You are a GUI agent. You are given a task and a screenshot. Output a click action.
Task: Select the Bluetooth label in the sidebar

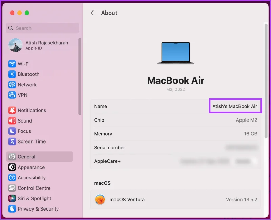pyautogui.click(x=28, y=74)
